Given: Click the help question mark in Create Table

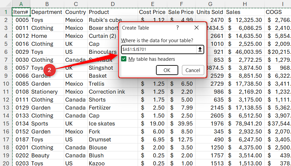Looking at the screenshot, I should (177, 28).
